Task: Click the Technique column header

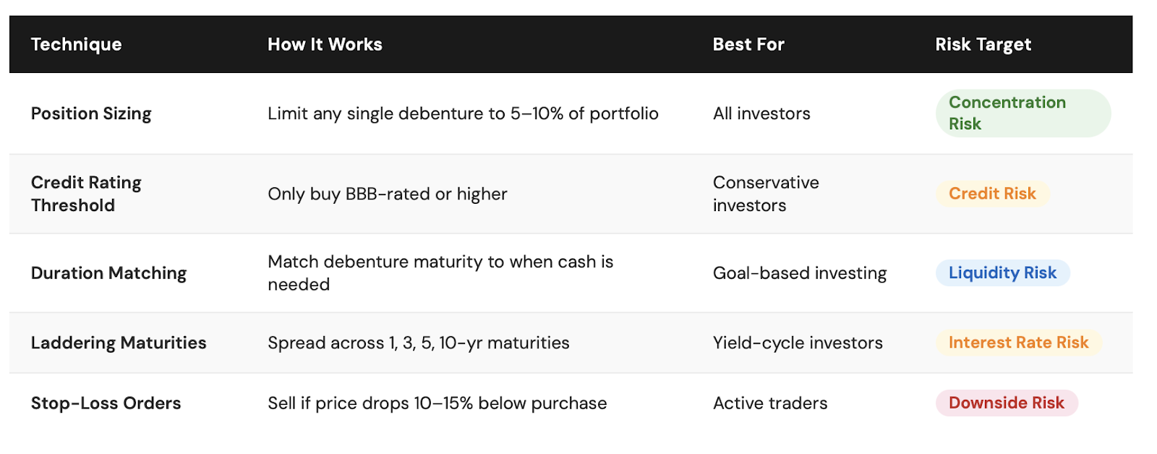Action: pos(76,45)
